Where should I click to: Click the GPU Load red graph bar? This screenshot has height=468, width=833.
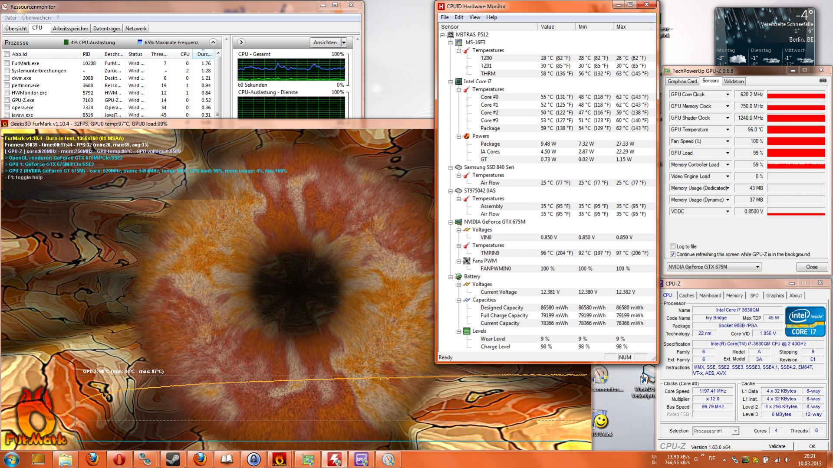[796, 153]
